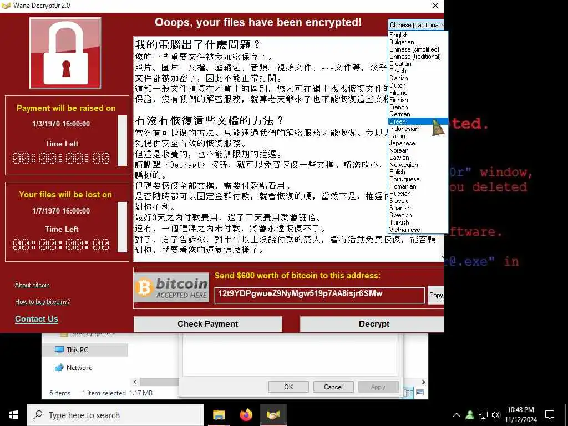Select English from the language list
The height and width of the screenshot is (426, 568).
418,35
